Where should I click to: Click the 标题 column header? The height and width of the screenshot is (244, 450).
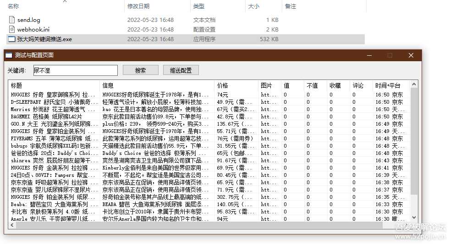55,85
